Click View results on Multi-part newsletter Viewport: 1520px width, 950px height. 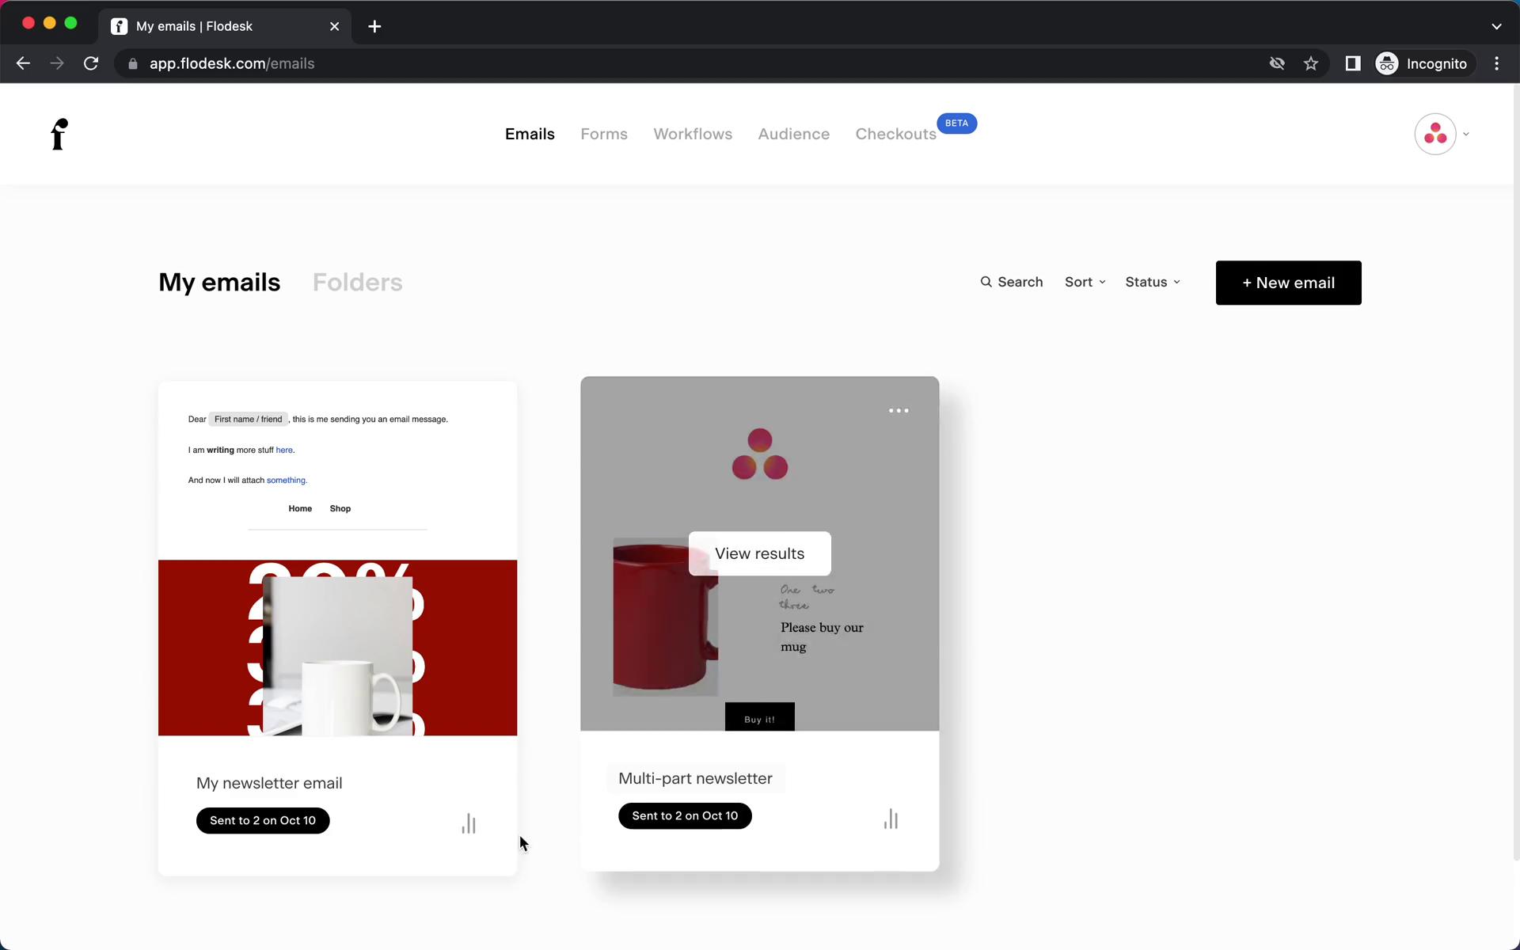758,552
